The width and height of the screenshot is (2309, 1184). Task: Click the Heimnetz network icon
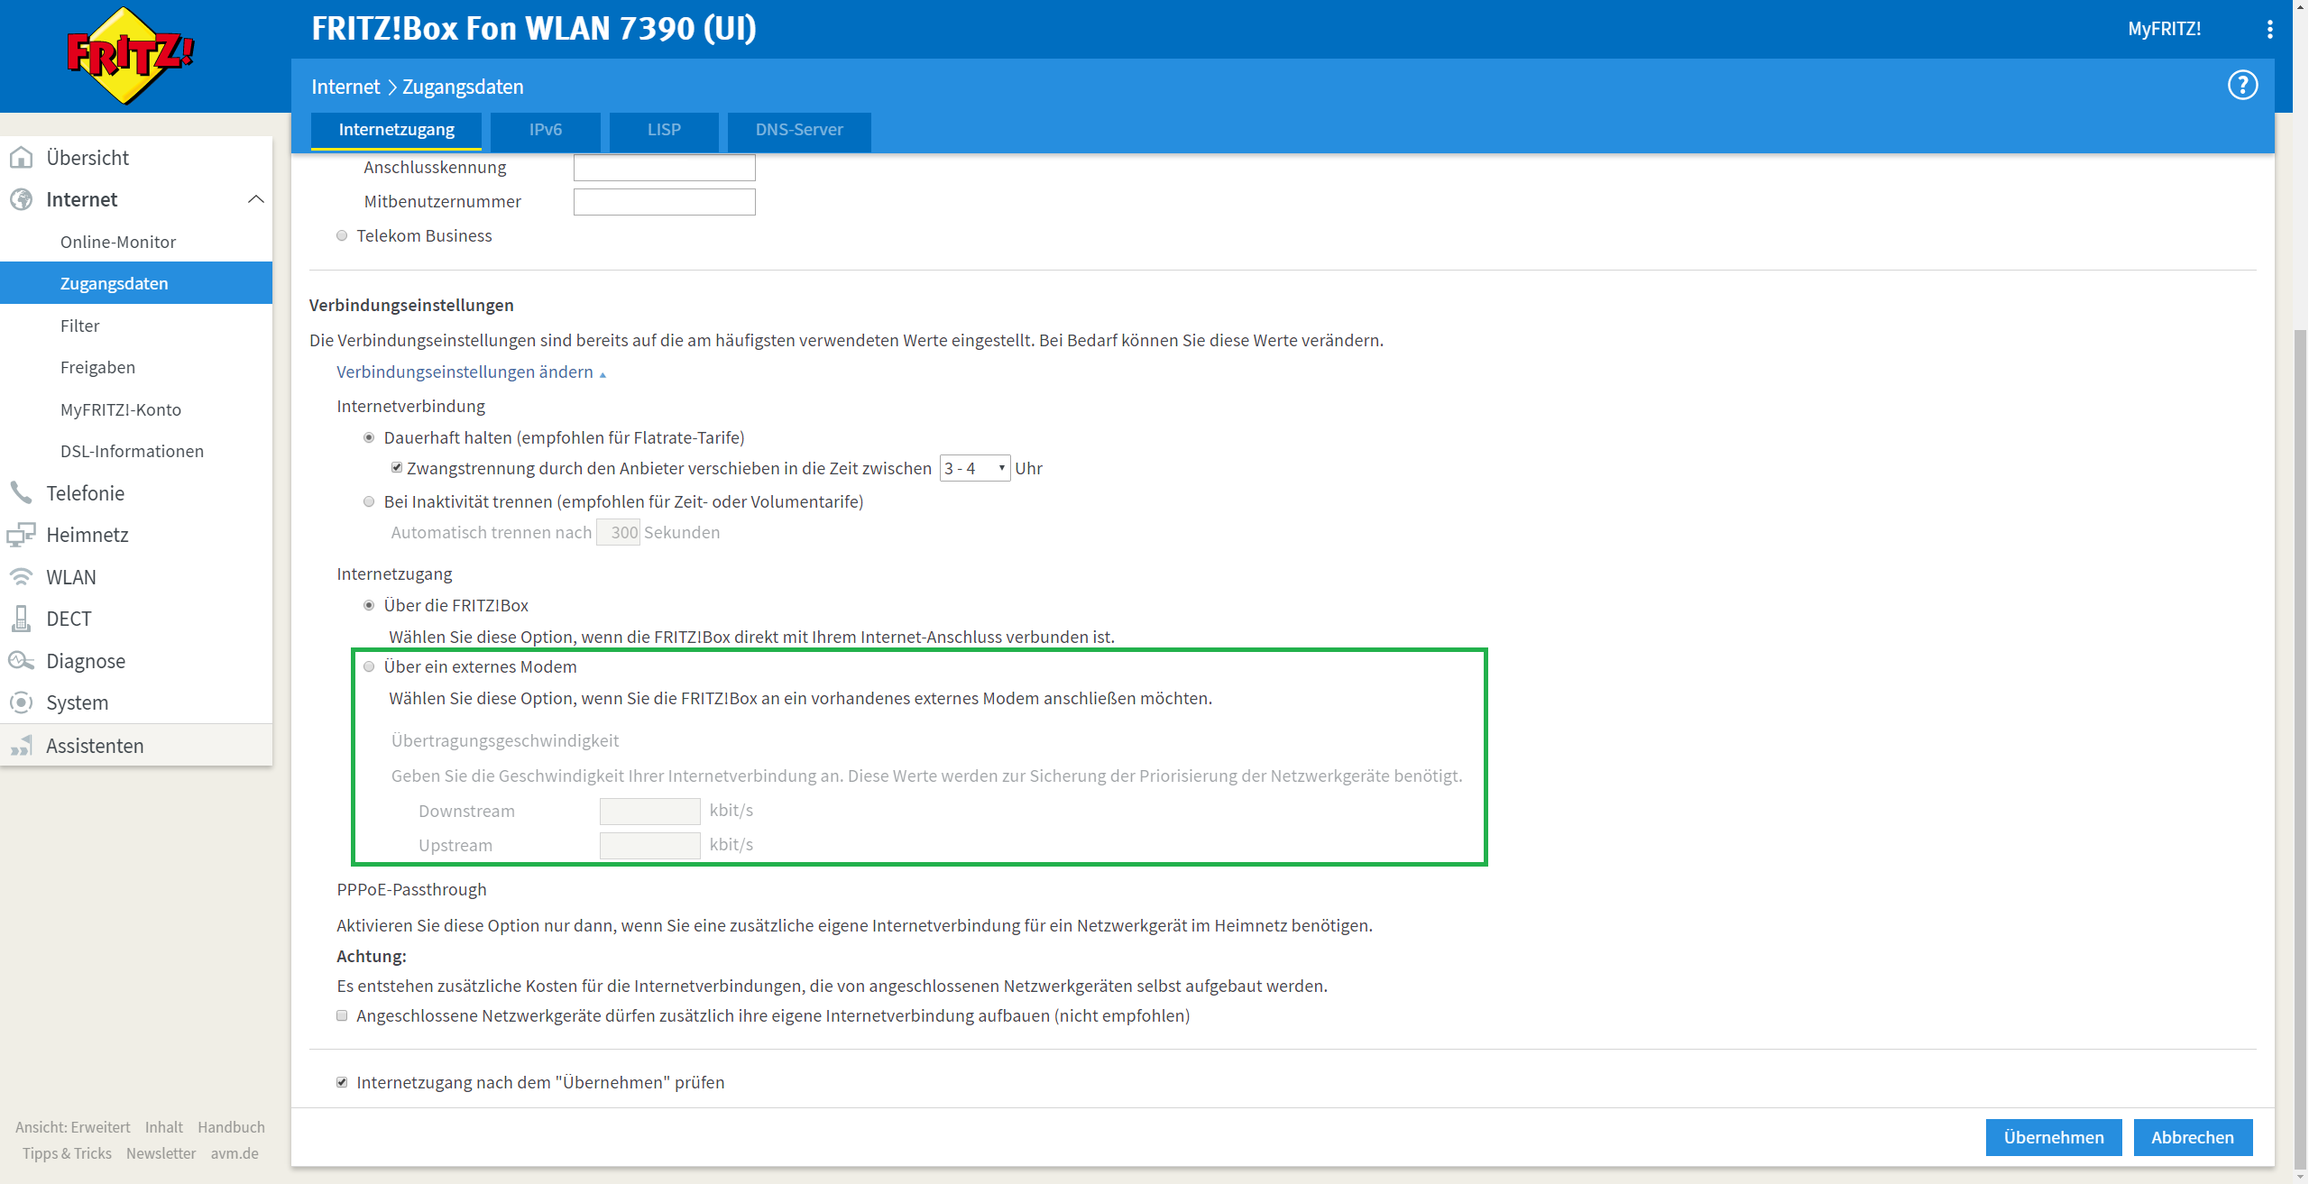click(22, 535)
